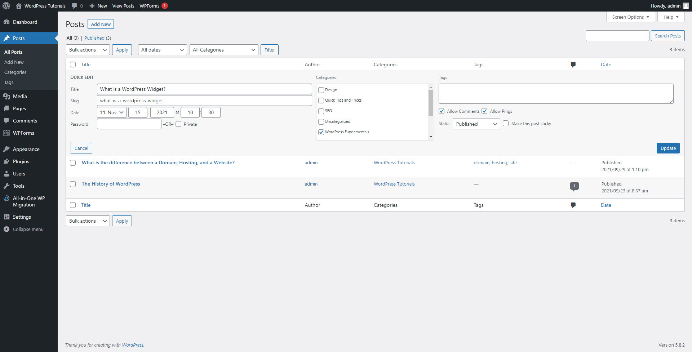Check the SEO category box

(x=321, y=111)
